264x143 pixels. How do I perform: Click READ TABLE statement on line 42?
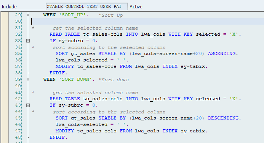tap(145, 99)
